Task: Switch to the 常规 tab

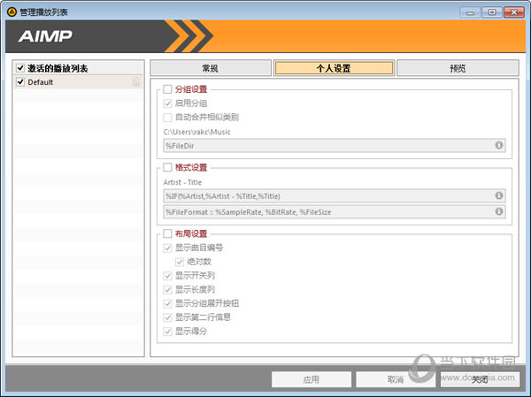Action: (211, 68)
